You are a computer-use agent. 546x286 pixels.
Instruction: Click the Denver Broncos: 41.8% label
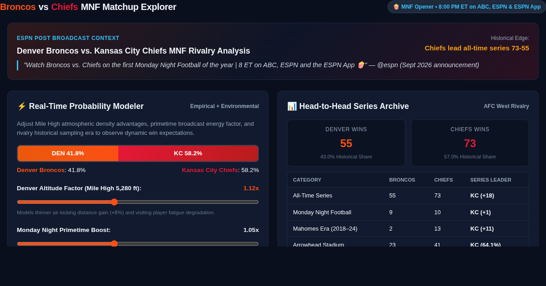pyautogui.click(x=51, y=170)
